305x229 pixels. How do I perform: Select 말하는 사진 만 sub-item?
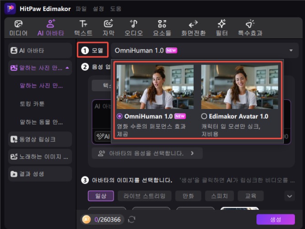pyautogui.click(x=41, y=86)
